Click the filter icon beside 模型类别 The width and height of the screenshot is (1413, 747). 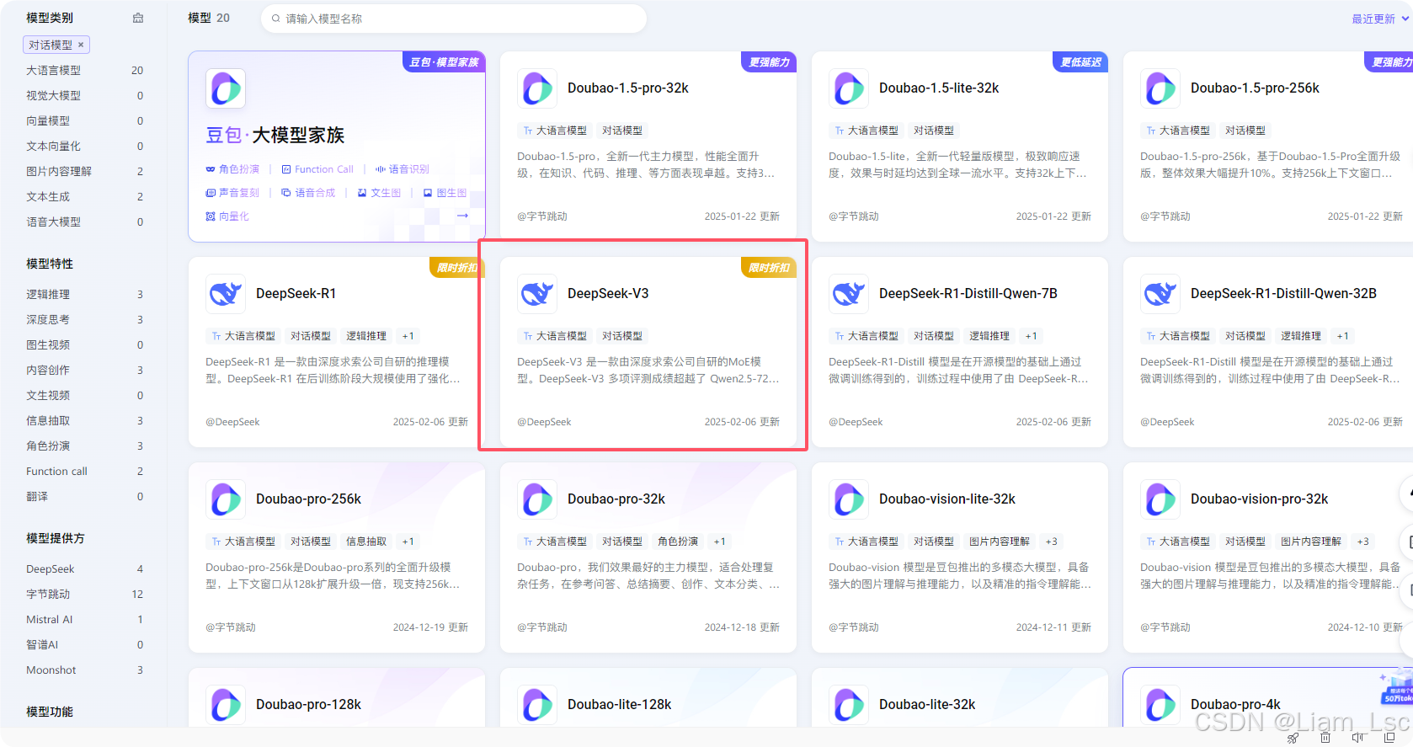[x=138, y=18]
